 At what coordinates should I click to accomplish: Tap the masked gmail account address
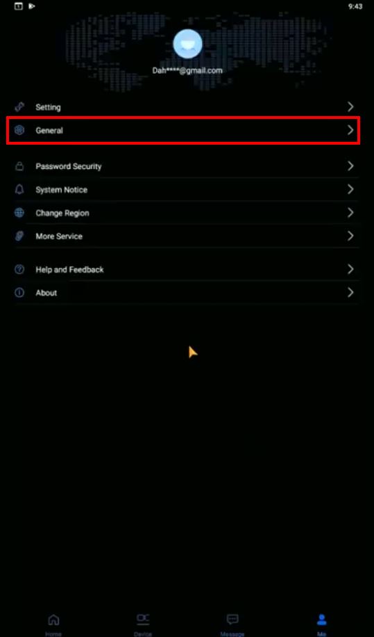pos(187,71)
